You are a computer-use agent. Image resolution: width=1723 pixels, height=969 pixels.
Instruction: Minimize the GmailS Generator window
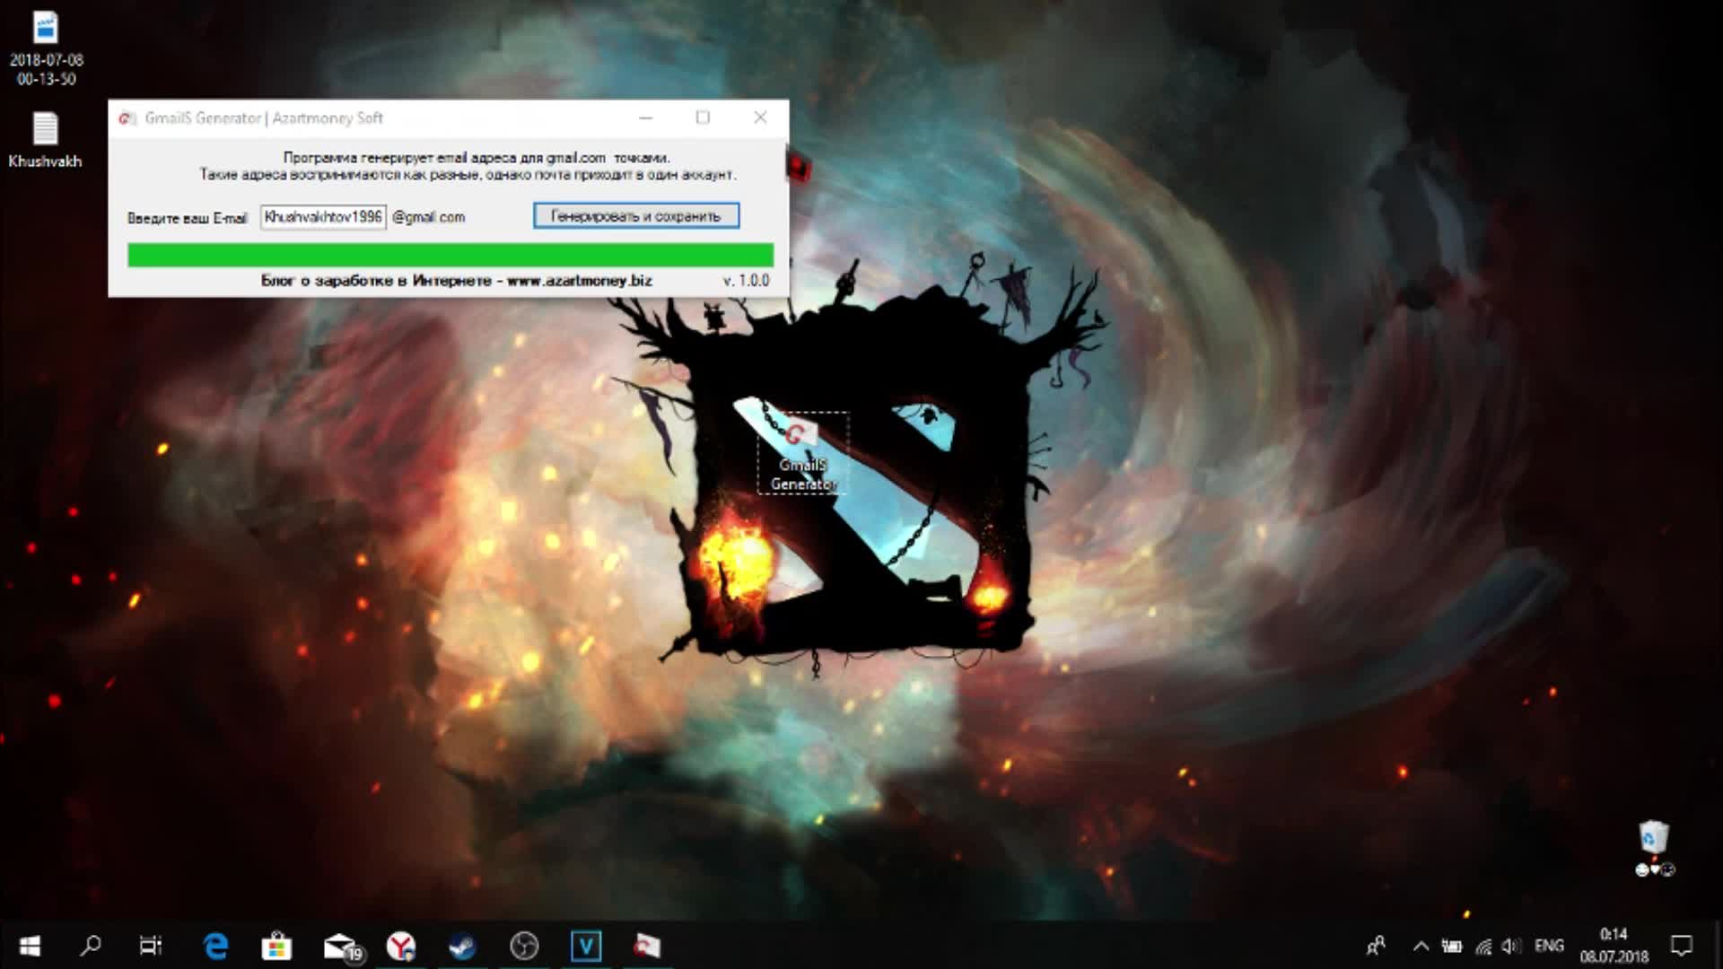click(646, 118)
